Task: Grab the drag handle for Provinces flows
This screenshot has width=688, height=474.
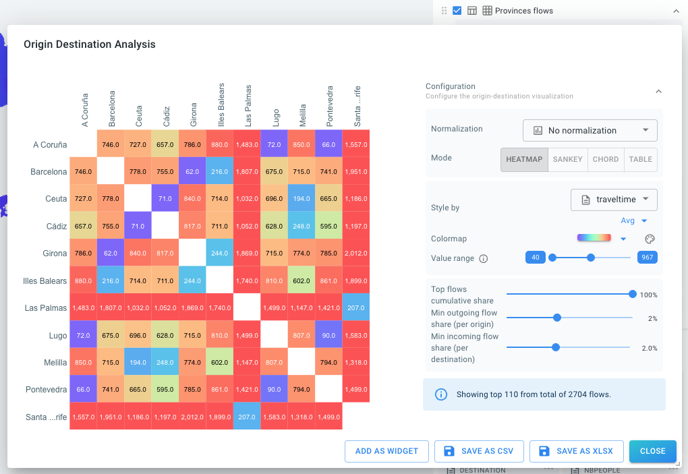Action: 444,11
